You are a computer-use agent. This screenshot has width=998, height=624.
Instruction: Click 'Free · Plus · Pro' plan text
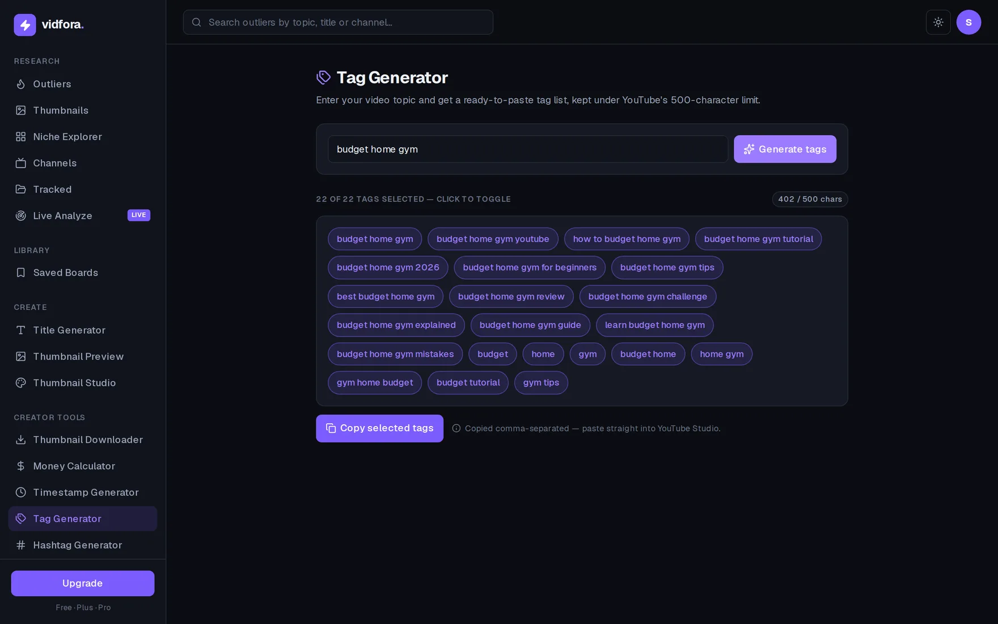click(83, 608)
